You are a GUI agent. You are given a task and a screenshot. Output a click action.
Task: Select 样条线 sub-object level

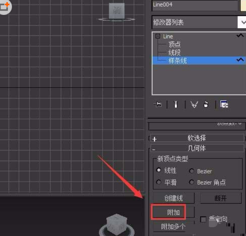[178, 61]
